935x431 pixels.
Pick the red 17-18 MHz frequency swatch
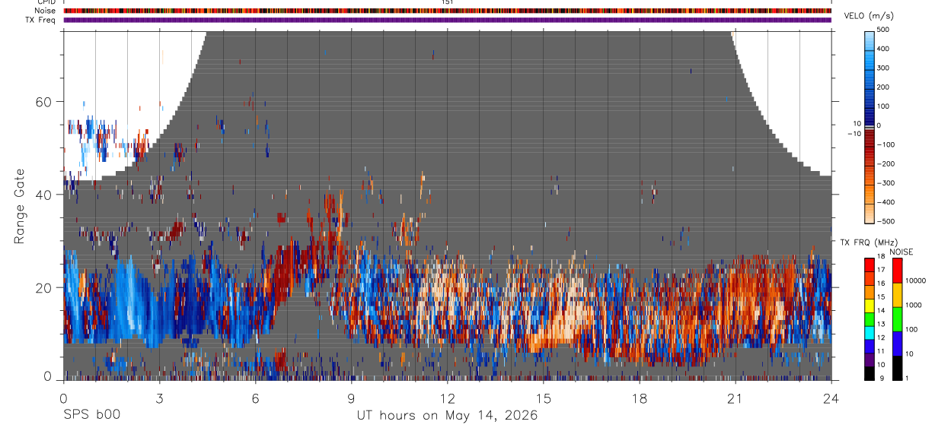coord(870,265)
